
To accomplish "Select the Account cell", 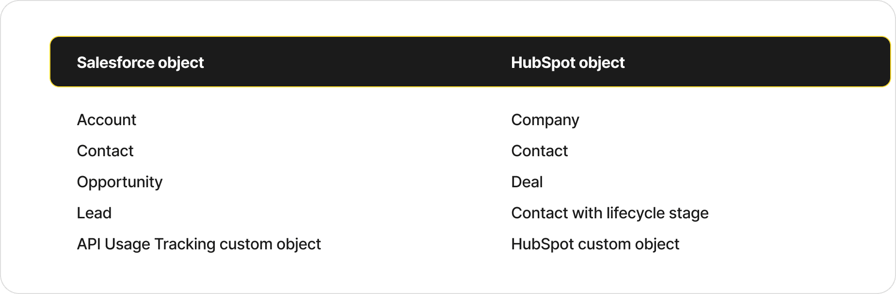I will tap(107, 120).
